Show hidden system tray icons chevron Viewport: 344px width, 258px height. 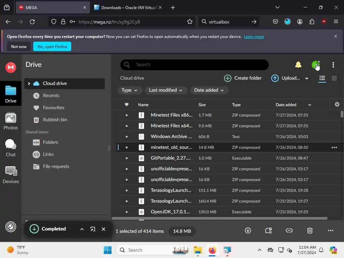[x=260, y=250]
